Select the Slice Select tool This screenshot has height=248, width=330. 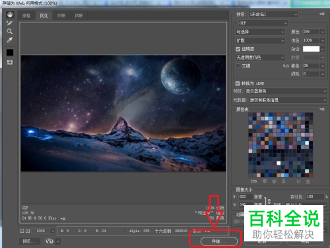point(10,23)
